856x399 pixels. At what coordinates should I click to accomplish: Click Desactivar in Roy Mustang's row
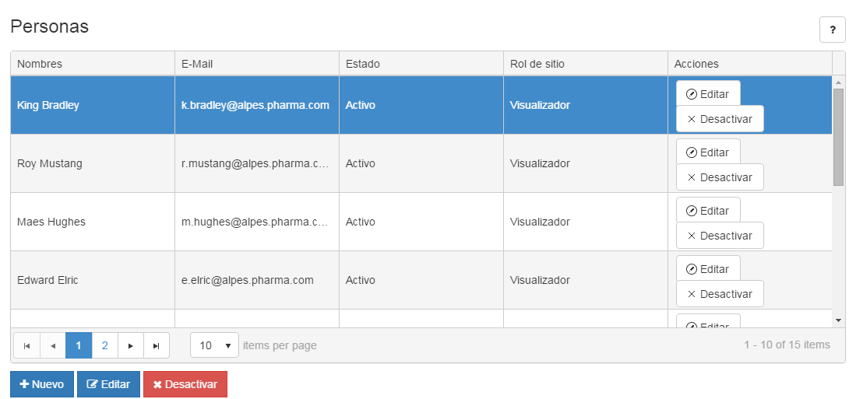(720, 177)
